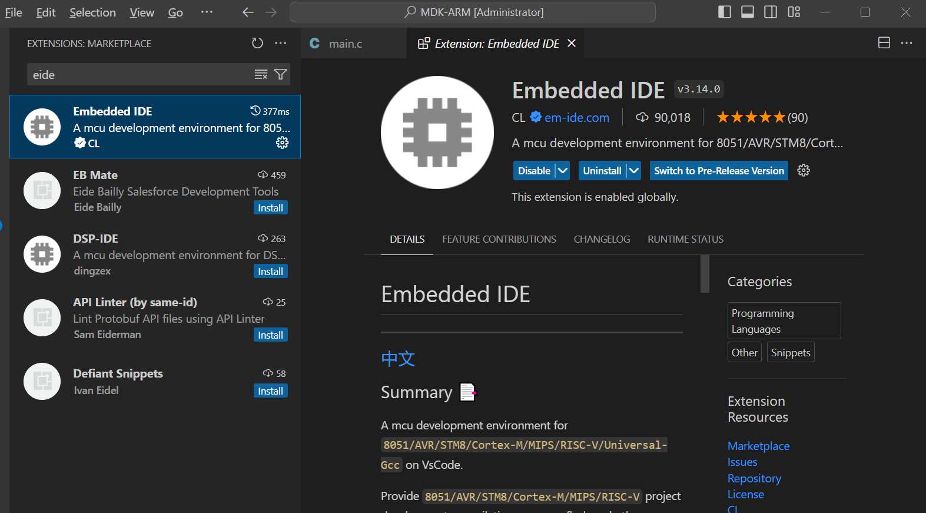Open the Edit menu
This screenshot has height=513, width=926.
(46, 12)
